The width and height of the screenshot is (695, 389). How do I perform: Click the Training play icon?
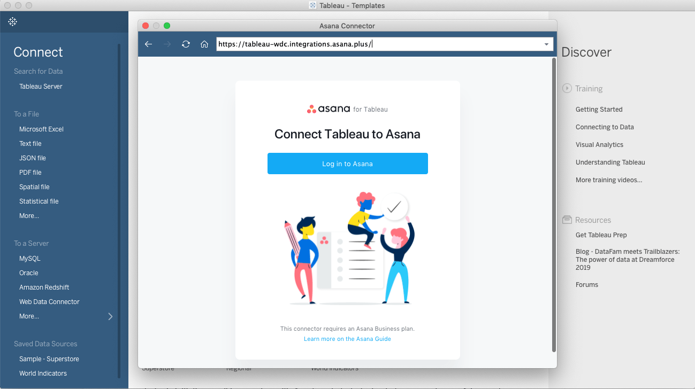567,88
